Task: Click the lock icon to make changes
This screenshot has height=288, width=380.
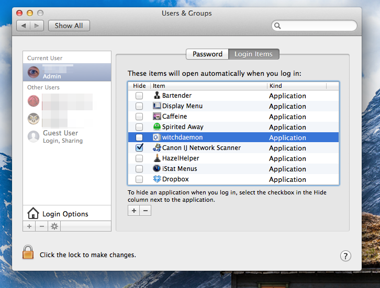Action: tap(28, 252)
